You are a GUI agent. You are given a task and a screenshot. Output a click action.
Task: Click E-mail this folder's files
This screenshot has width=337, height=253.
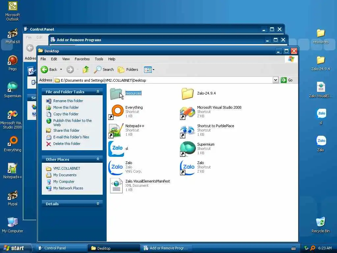71,137
